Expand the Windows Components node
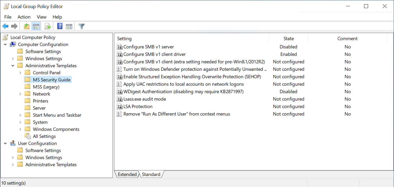 20,129
